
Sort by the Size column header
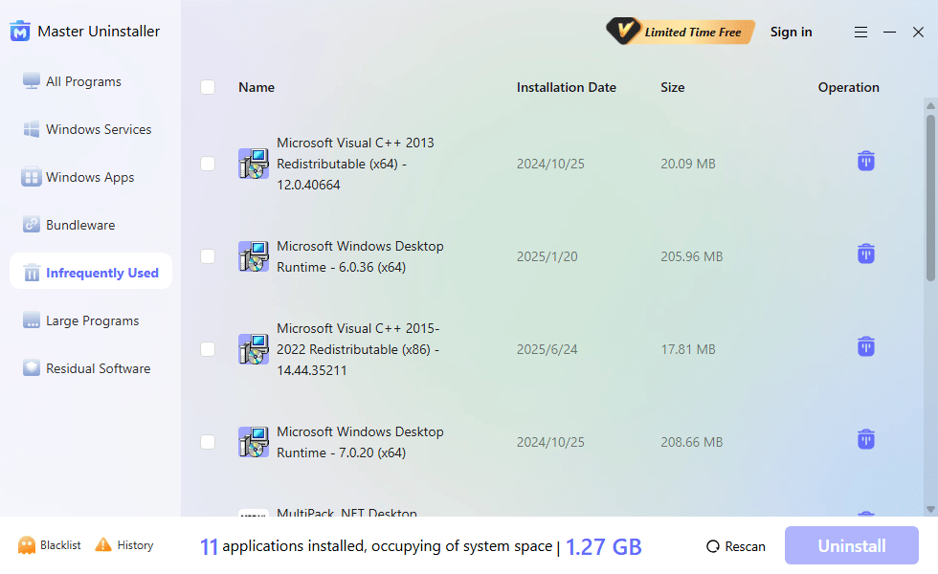[672, 87]
